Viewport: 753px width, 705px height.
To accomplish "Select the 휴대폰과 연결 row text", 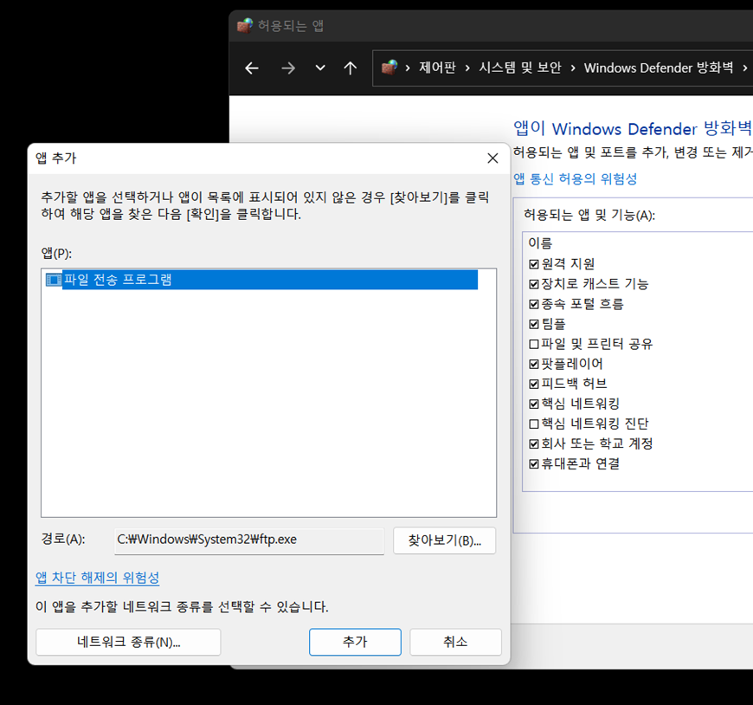I will [x=581, y=463].
